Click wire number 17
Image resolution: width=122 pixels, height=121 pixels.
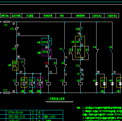(x=66, y=75)
